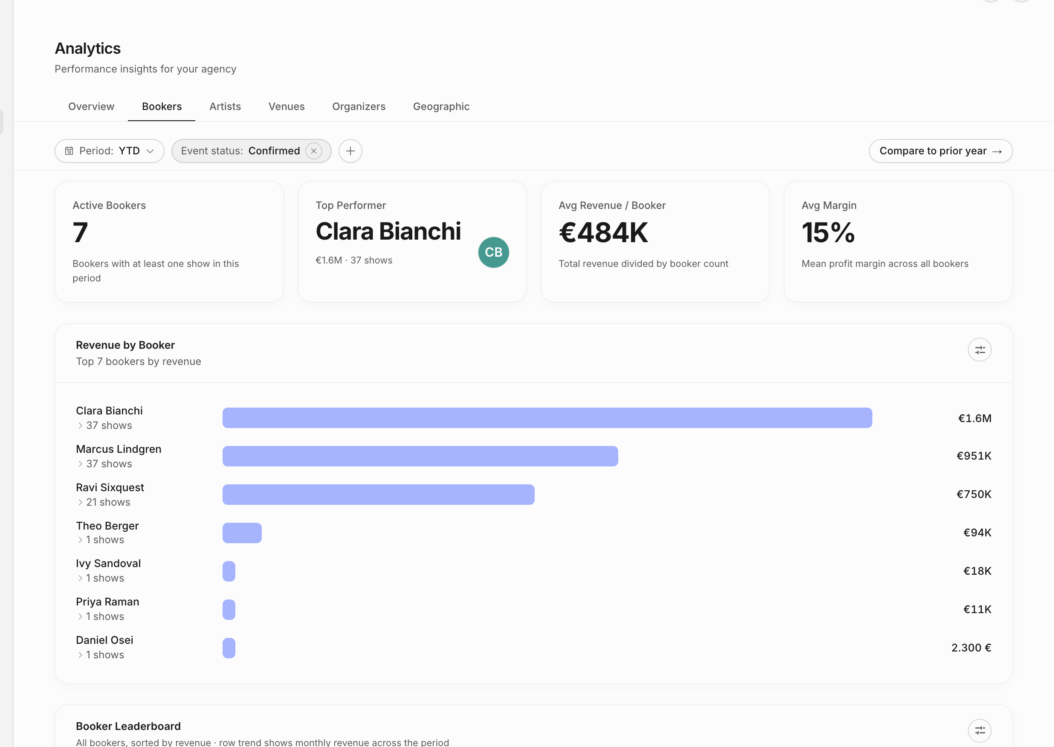
Task: Click the Priya Raman name
Action: tap(107, 602)
